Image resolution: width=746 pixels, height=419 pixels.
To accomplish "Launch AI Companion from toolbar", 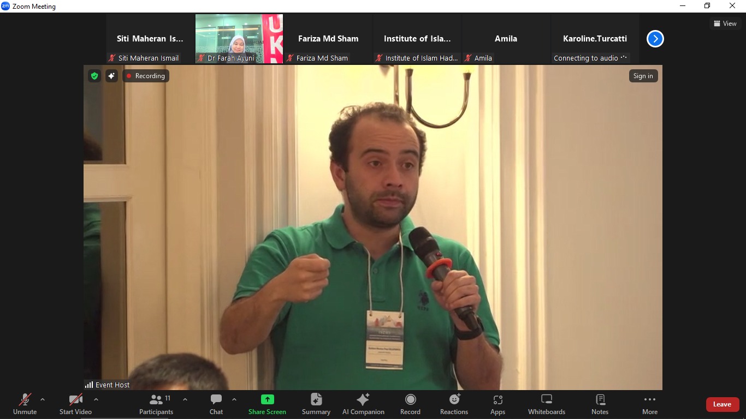I will pos(363,404).
